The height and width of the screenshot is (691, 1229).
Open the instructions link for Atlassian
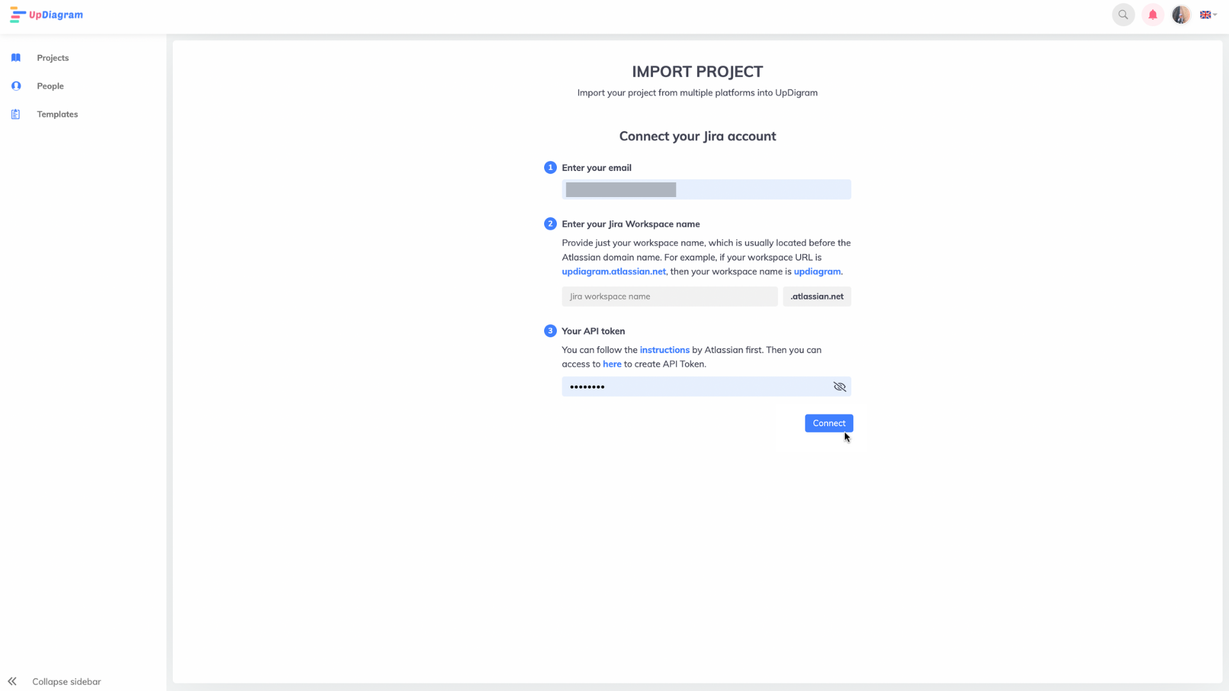[664, 349]
